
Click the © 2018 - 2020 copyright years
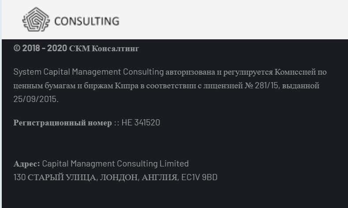click(x=40, y=48)
